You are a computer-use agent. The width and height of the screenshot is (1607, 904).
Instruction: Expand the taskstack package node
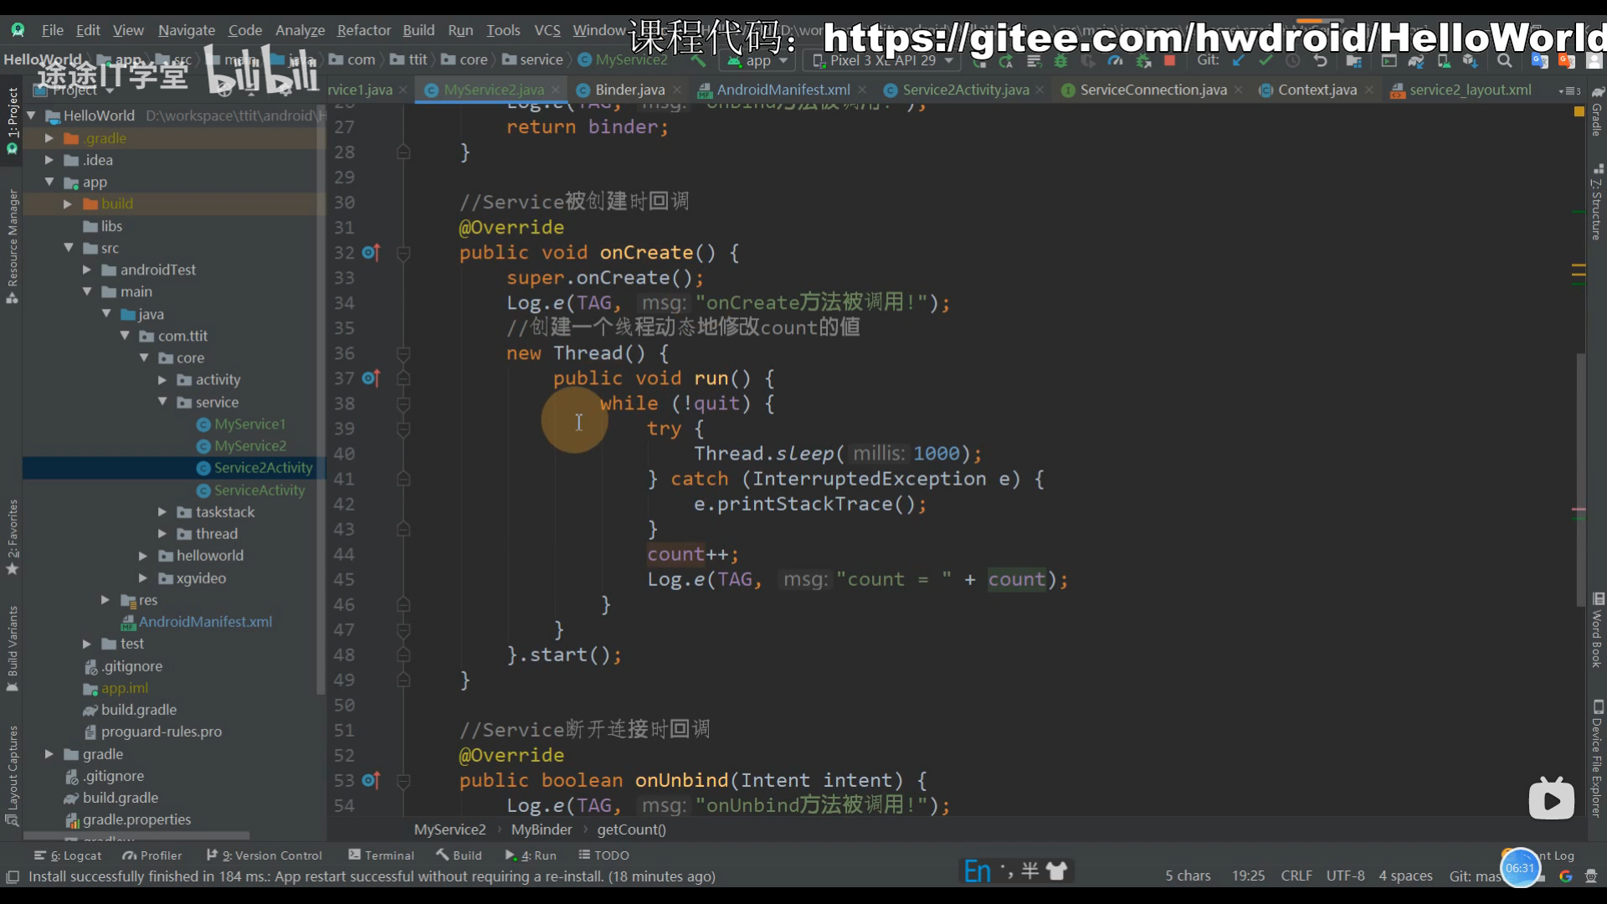point(162,511)
